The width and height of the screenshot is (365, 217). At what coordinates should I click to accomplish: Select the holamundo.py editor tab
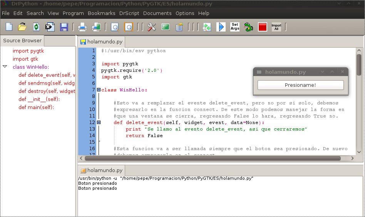(x=101, y=42)
